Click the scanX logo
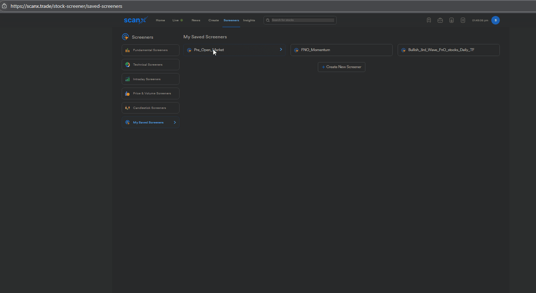The height and width of the screenshot is (293, 536). 136,20
